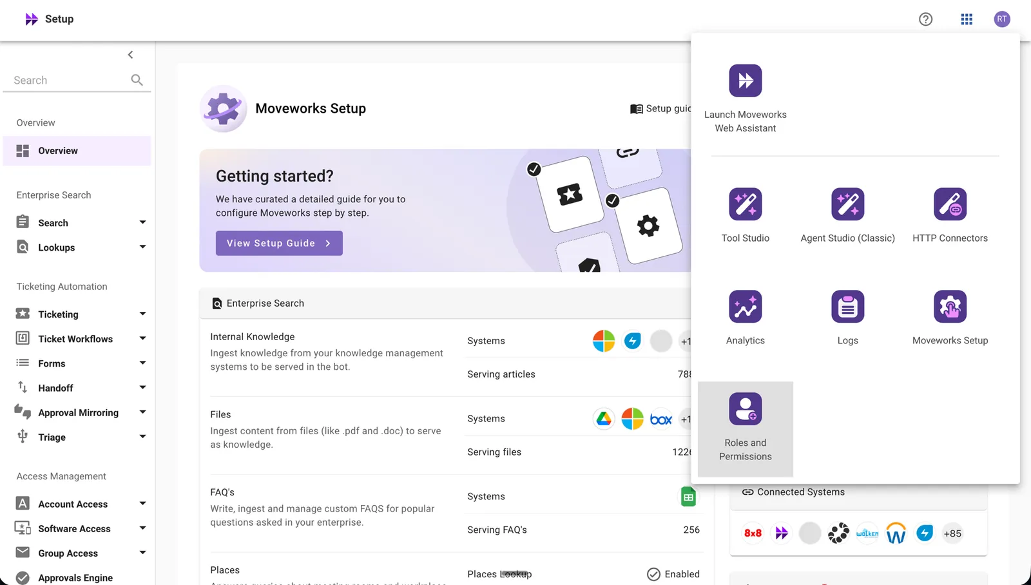This screenshot has width=1031, height=585.
Task: Click the Google Sheets icon in FAQ's row
Action: [x=688, y=497]
